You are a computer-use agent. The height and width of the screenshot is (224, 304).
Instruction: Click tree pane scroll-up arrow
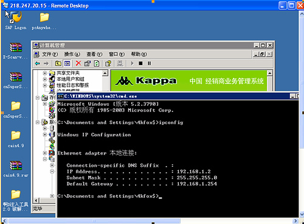pyautogui.click(x=105, y=73)
